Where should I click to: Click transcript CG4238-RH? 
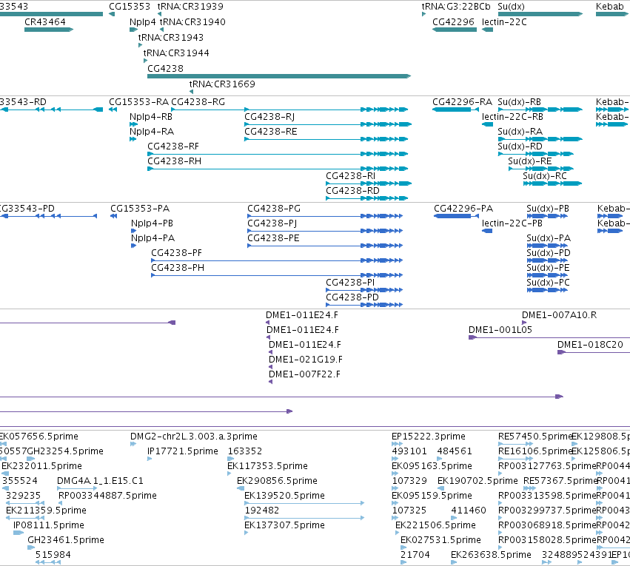(175, 161)
